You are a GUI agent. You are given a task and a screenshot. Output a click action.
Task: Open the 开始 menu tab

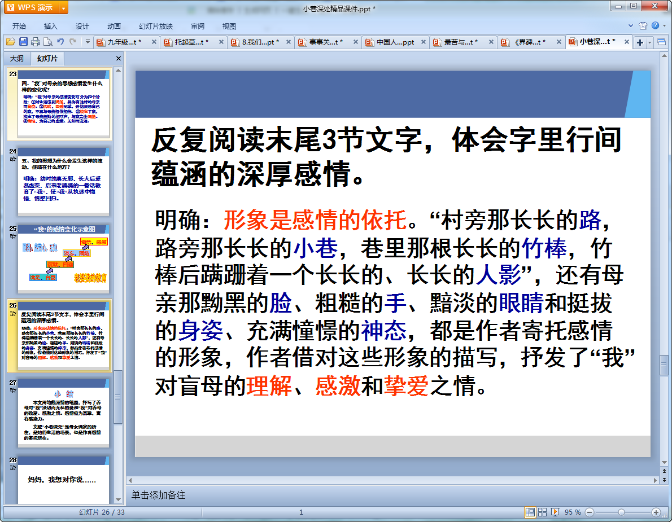[19, 26]
